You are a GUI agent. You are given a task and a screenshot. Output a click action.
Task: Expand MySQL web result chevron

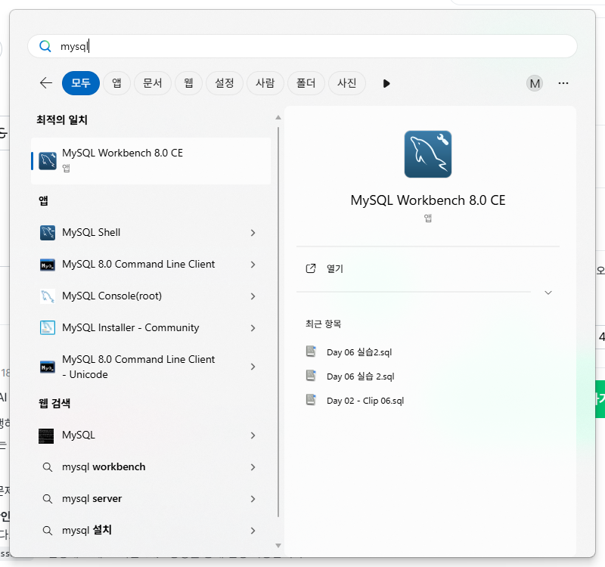click(253, 435)
